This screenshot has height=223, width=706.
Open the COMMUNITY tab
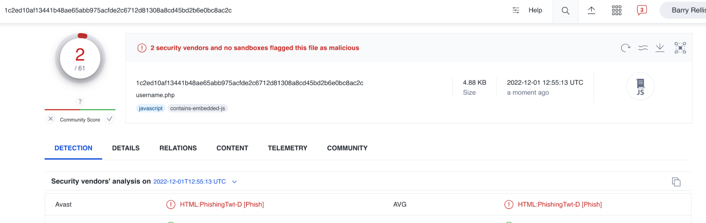(x=347, y=148)
